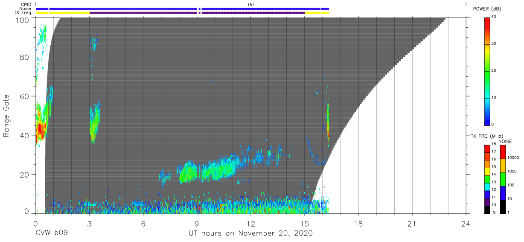Click the UT hours on November 20, 2020 title

(251, 233)
